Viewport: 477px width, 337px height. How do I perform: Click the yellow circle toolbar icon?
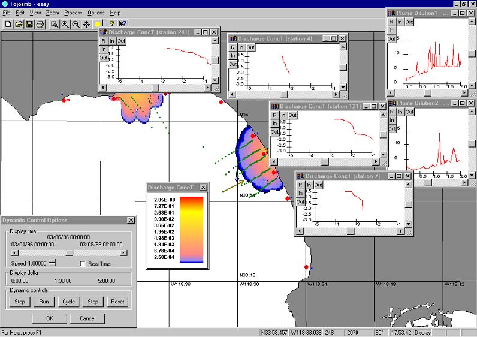[98, 24]
